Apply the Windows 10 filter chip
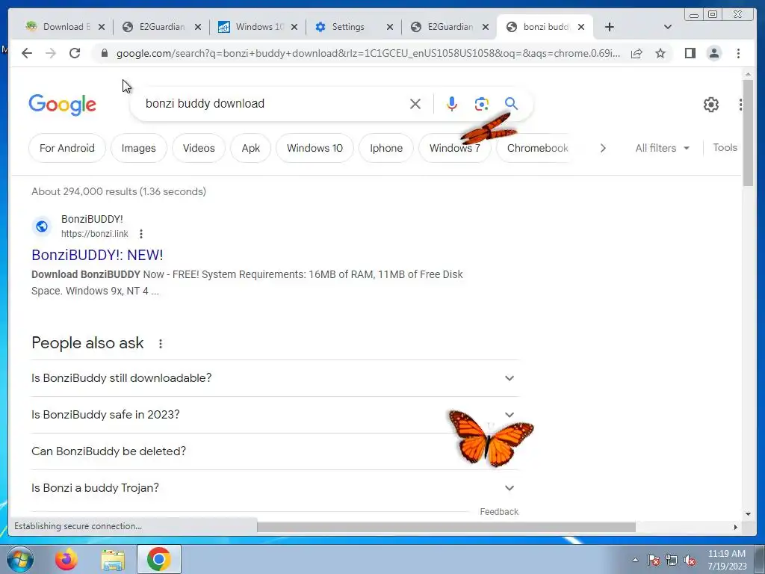Screen dimensions: 765x574 [x=315, y=148]
